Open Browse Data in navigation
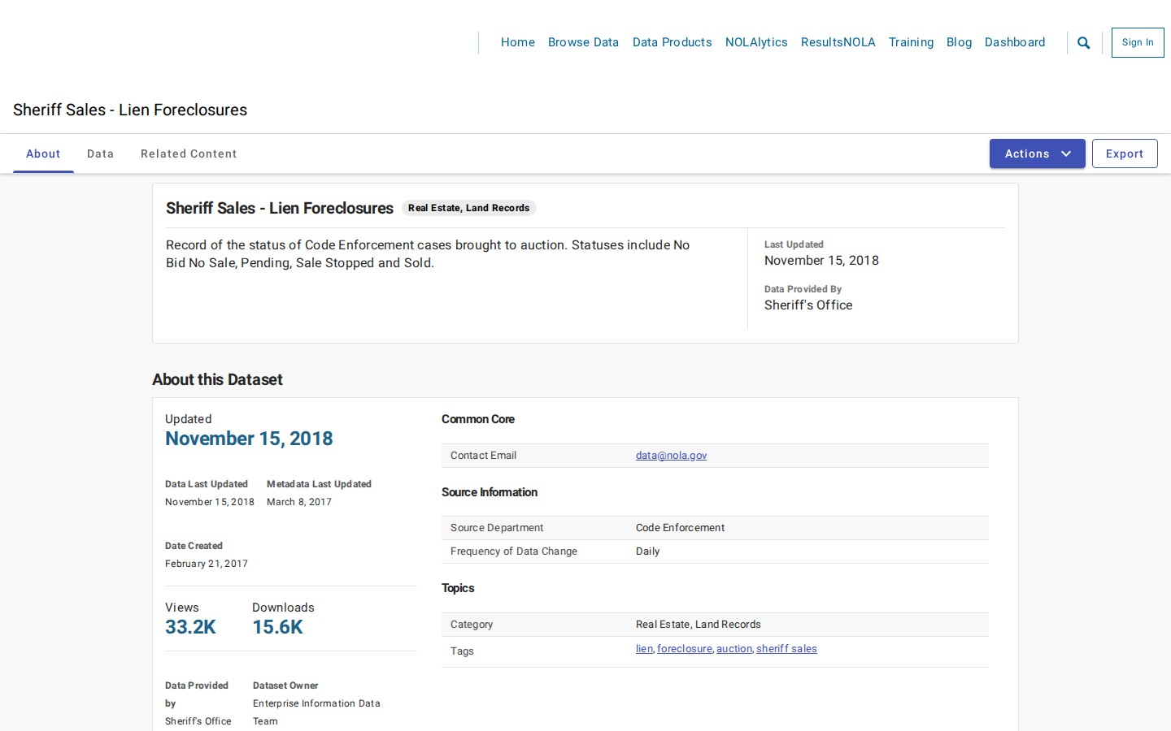 pyautogui.click(x=583, y=42)
